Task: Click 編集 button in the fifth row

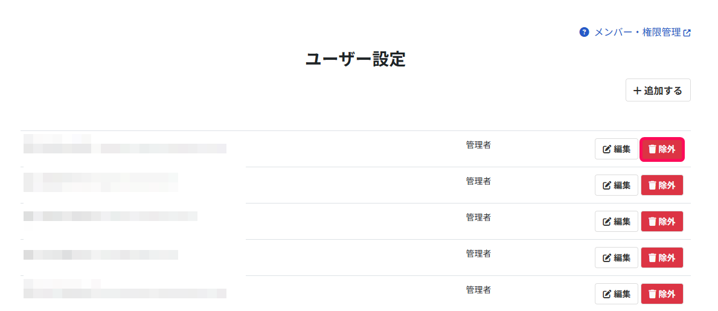Action: tap(617, 293)
